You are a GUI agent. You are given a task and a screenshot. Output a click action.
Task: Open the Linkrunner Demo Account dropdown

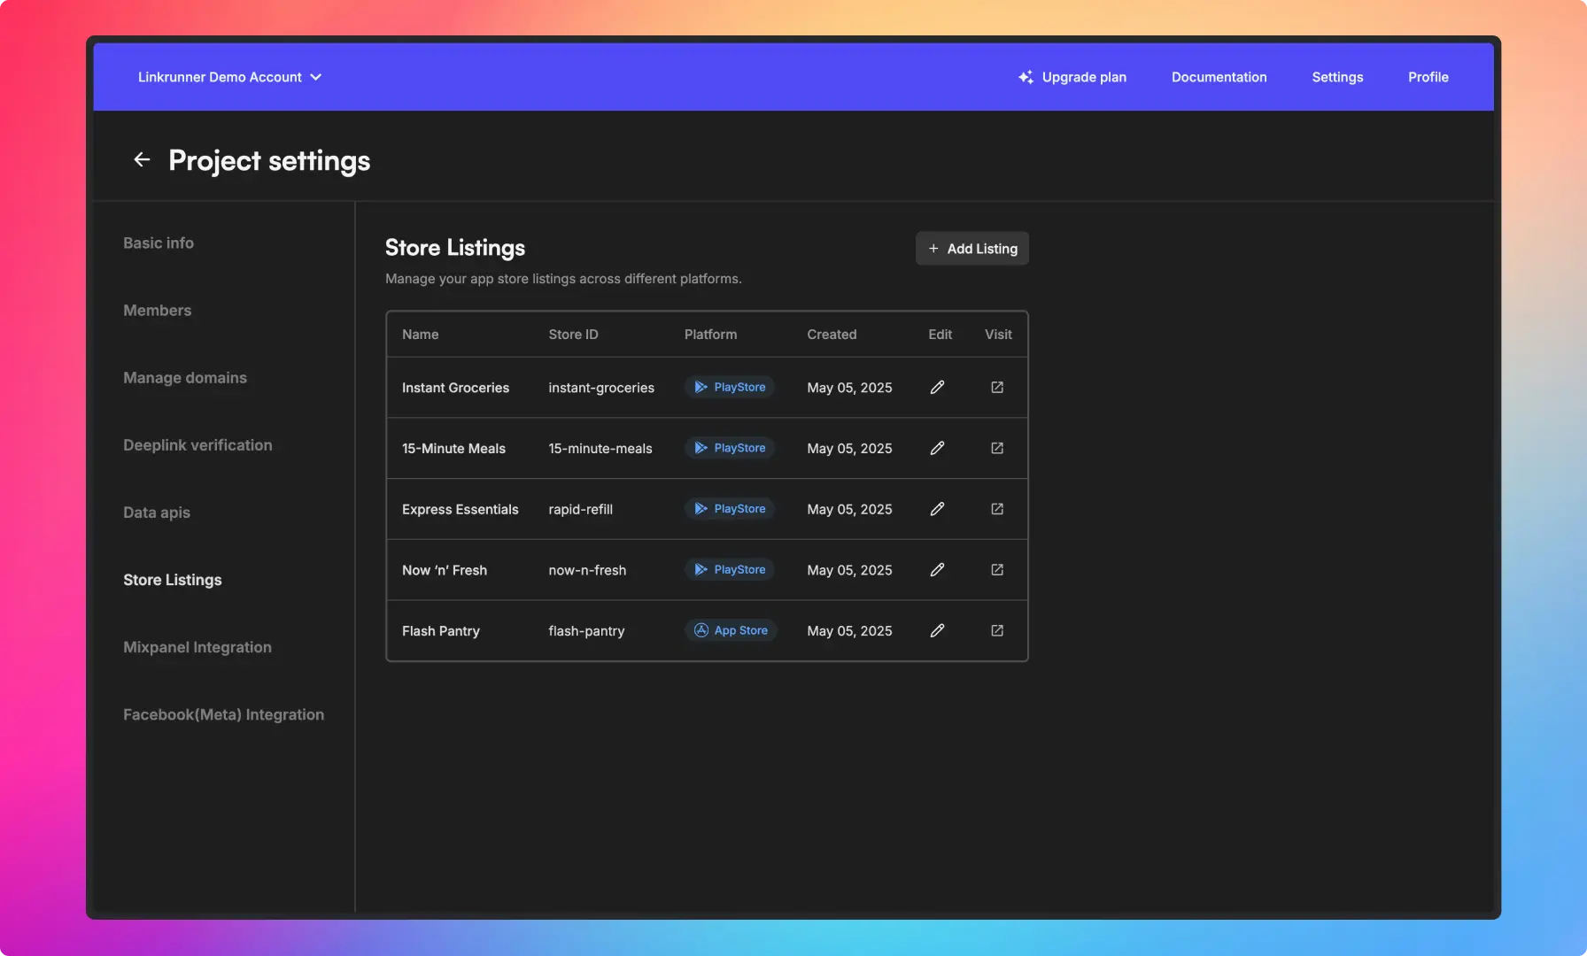(229, 77)
